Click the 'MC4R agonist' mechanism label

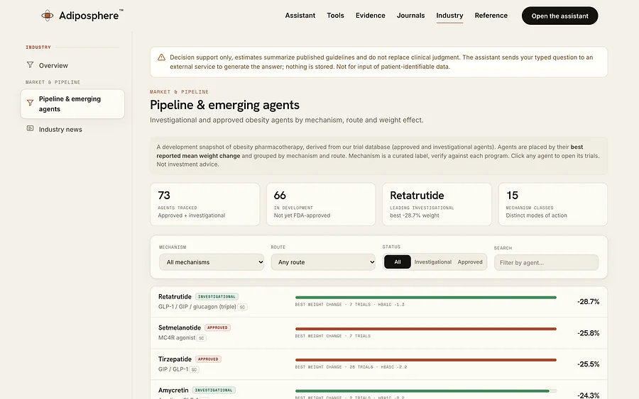coord(177,337)
